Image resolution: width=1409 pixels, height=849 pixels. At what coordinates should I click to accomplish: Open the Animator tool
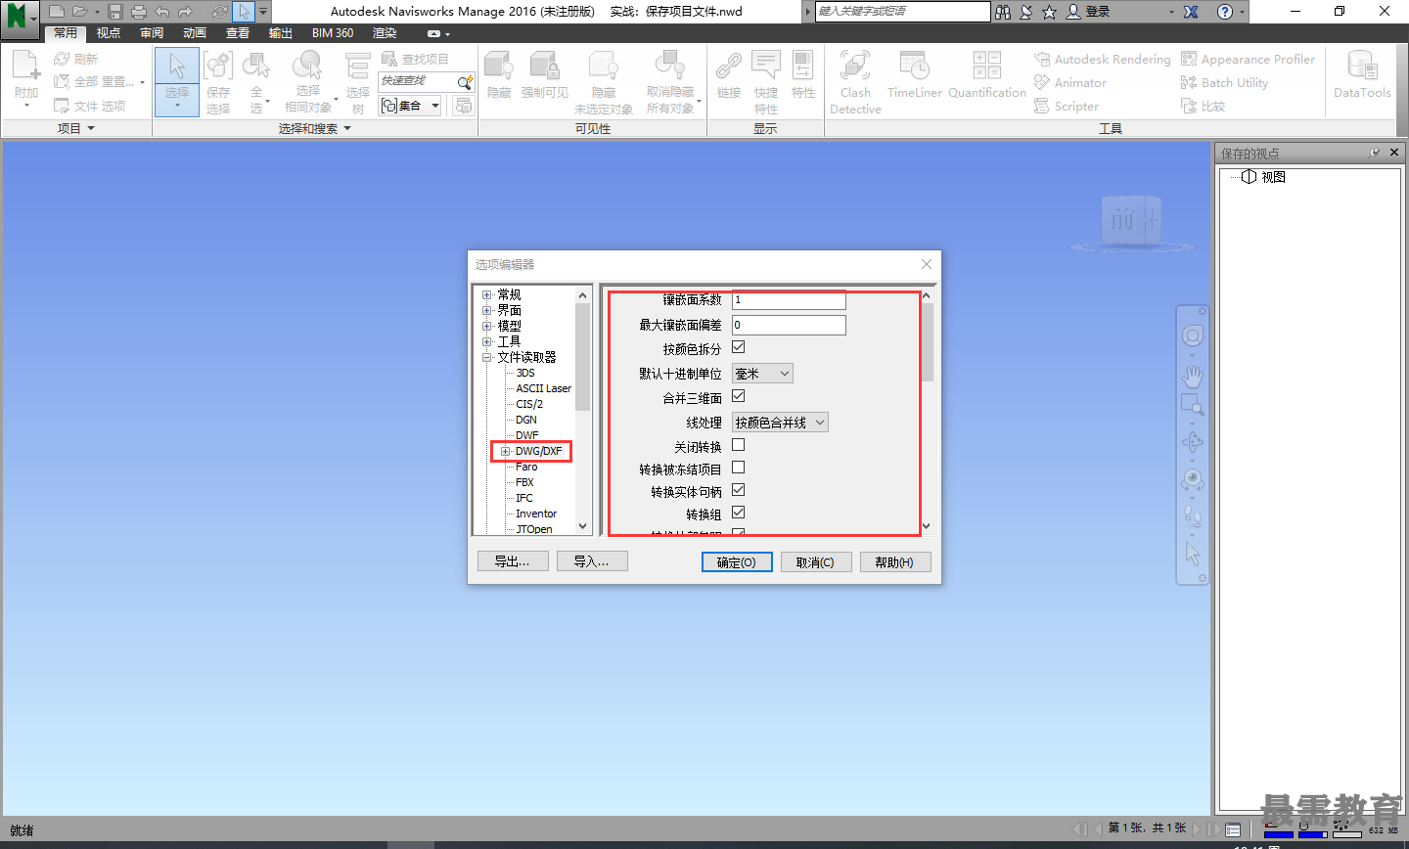(1070, 83)
